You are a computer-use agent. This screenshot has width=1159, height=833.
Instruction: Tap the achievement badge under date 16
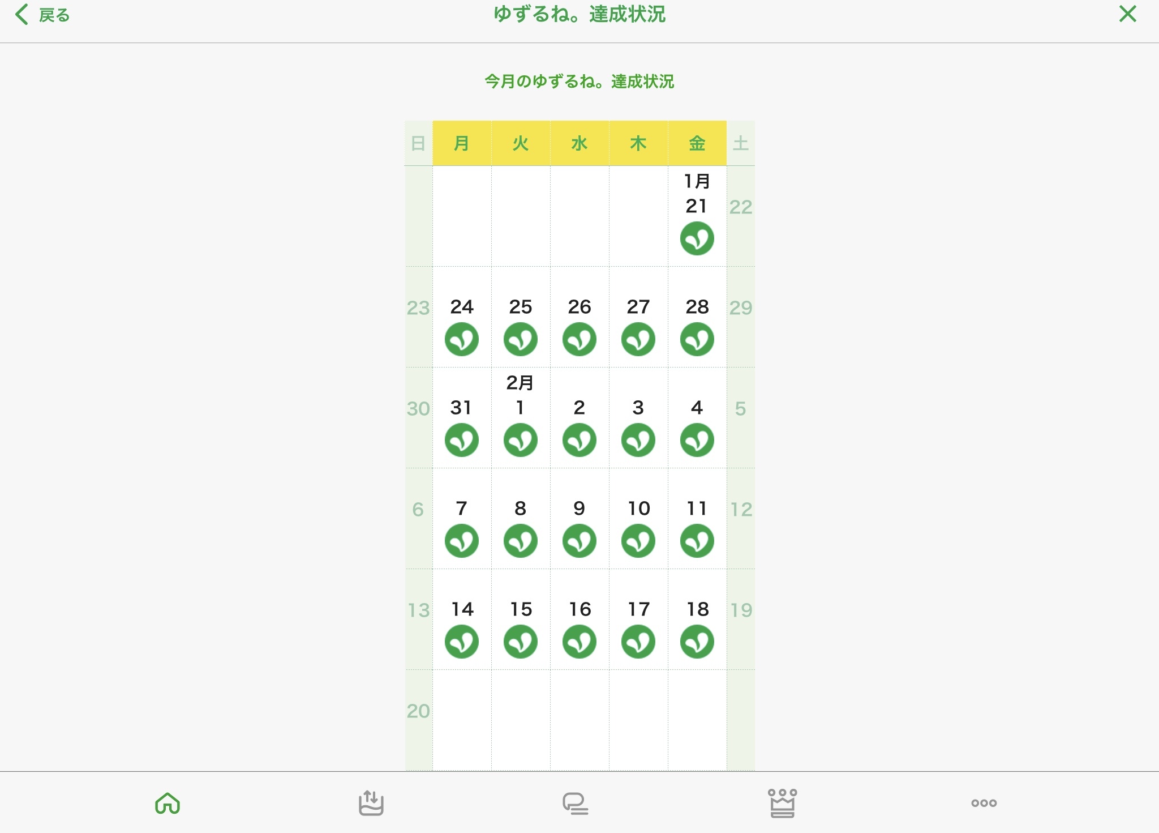tap(579, 642)
